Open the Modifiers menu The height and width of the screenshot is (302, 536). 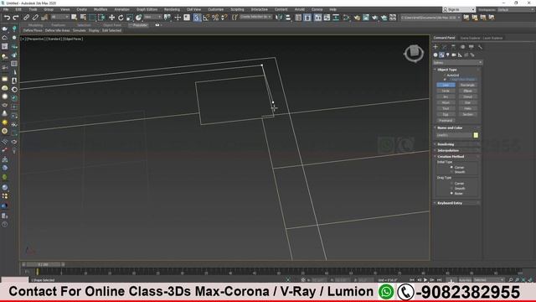tap(100, 9)
